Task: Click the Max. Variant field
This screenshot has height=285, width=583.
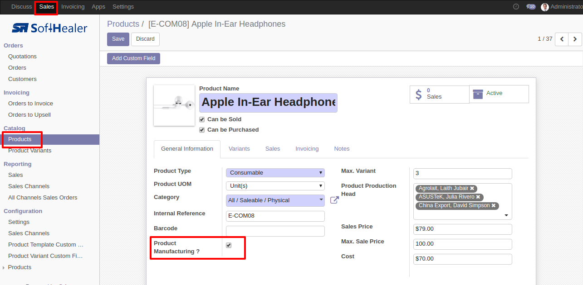Action: pyautogui.click(x=463, y=174)
